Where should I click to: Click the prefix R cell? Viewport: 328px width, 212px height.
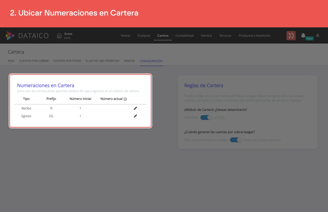click(51, 108)
